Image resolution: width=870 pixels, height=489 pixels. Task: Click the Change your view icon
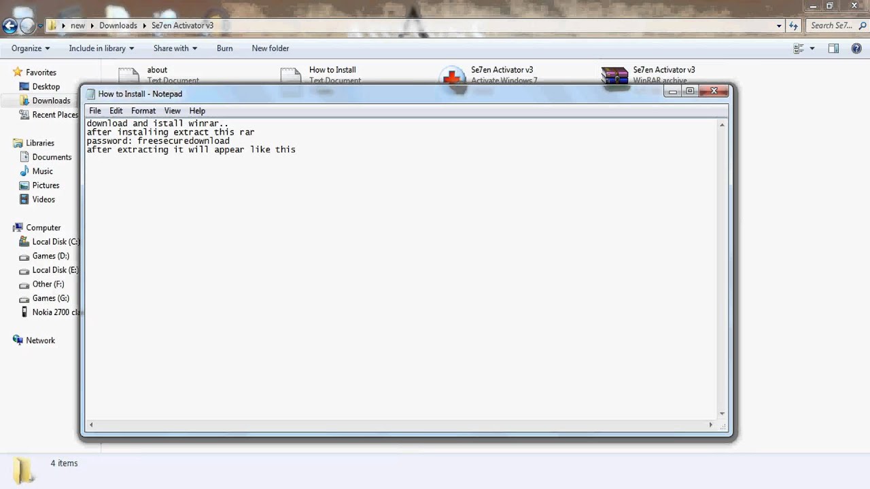799,48
